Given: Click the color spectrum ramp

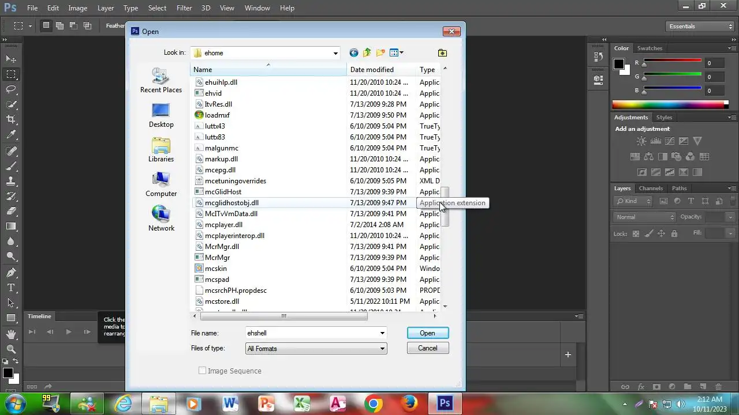Looking at the screenshot, I should pyautogui.click(x=668, y=104).
